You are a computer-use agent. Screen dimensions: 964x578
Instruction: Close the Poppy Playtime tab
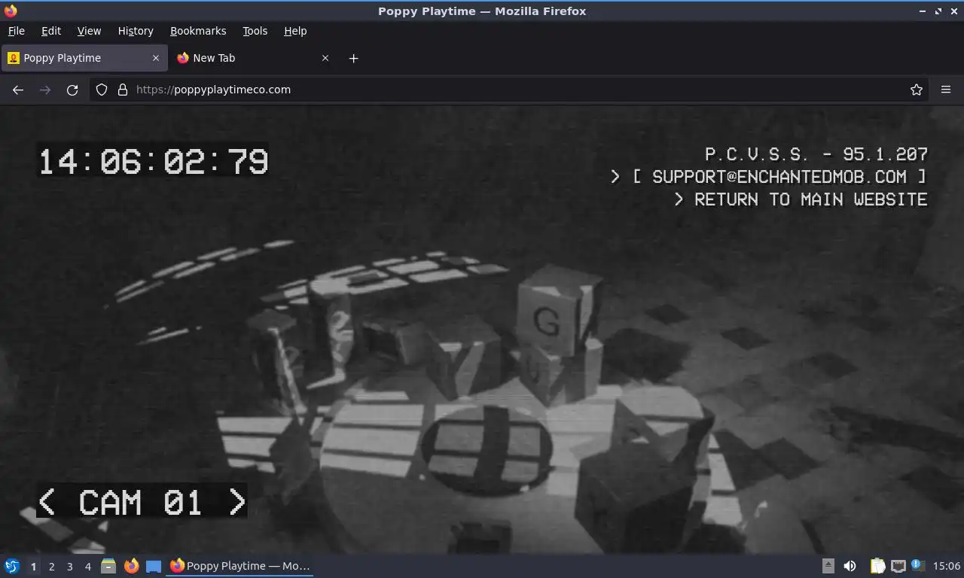156,58
